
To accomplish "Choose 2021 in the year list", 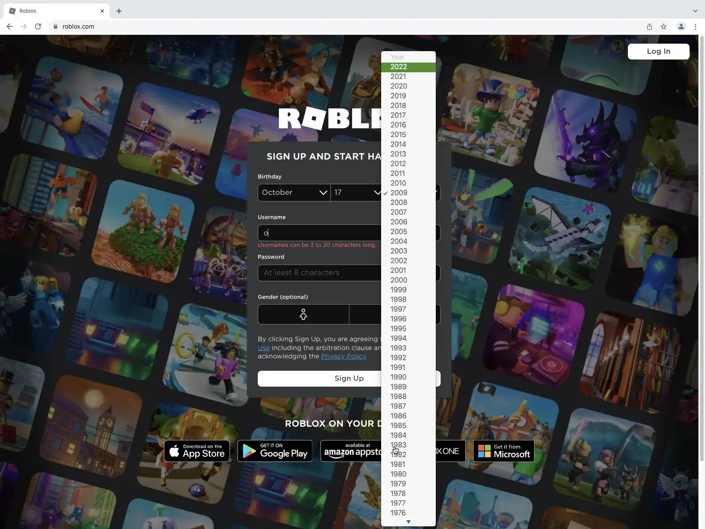I will 408,77.
